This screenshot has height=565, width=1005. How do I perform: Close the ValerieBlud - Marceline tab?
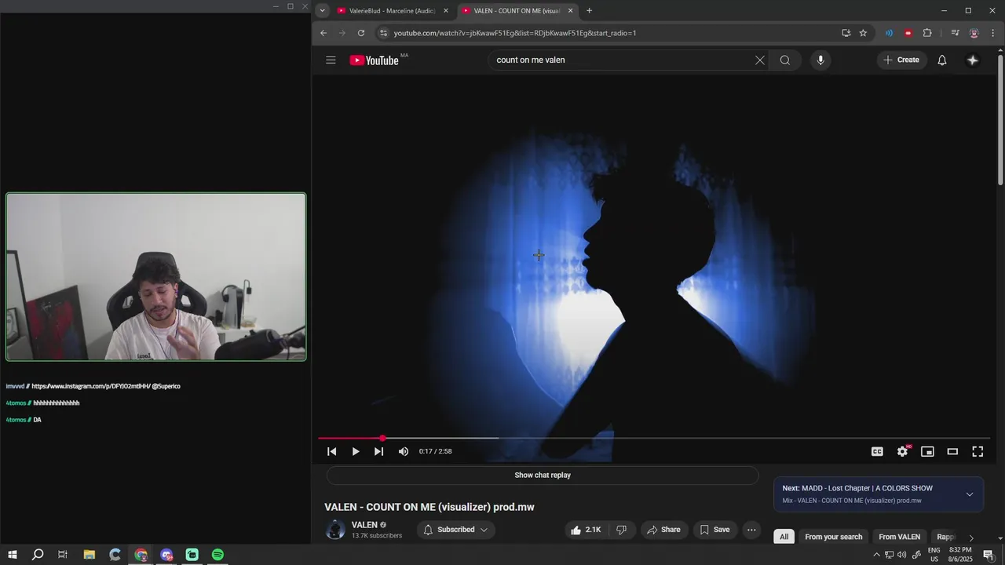tap(446, 11)
